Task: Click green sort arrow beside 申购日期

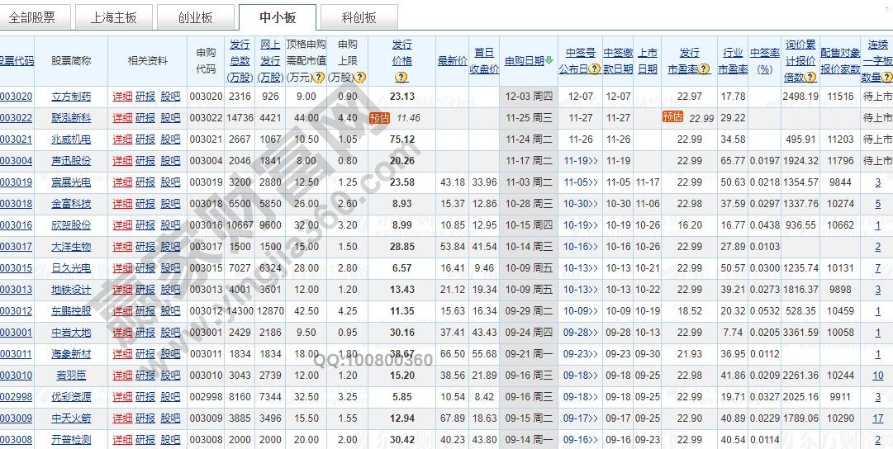Action: 549,60
